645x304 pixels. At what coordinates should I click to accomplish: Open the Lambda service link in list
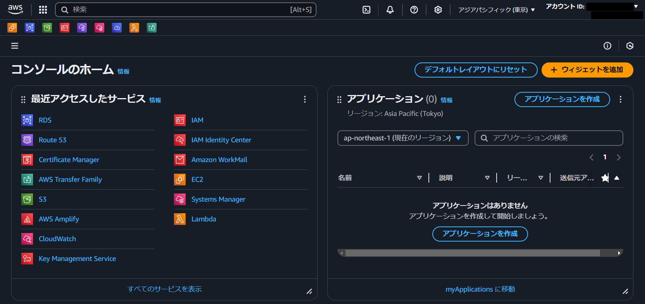[204, 219]
